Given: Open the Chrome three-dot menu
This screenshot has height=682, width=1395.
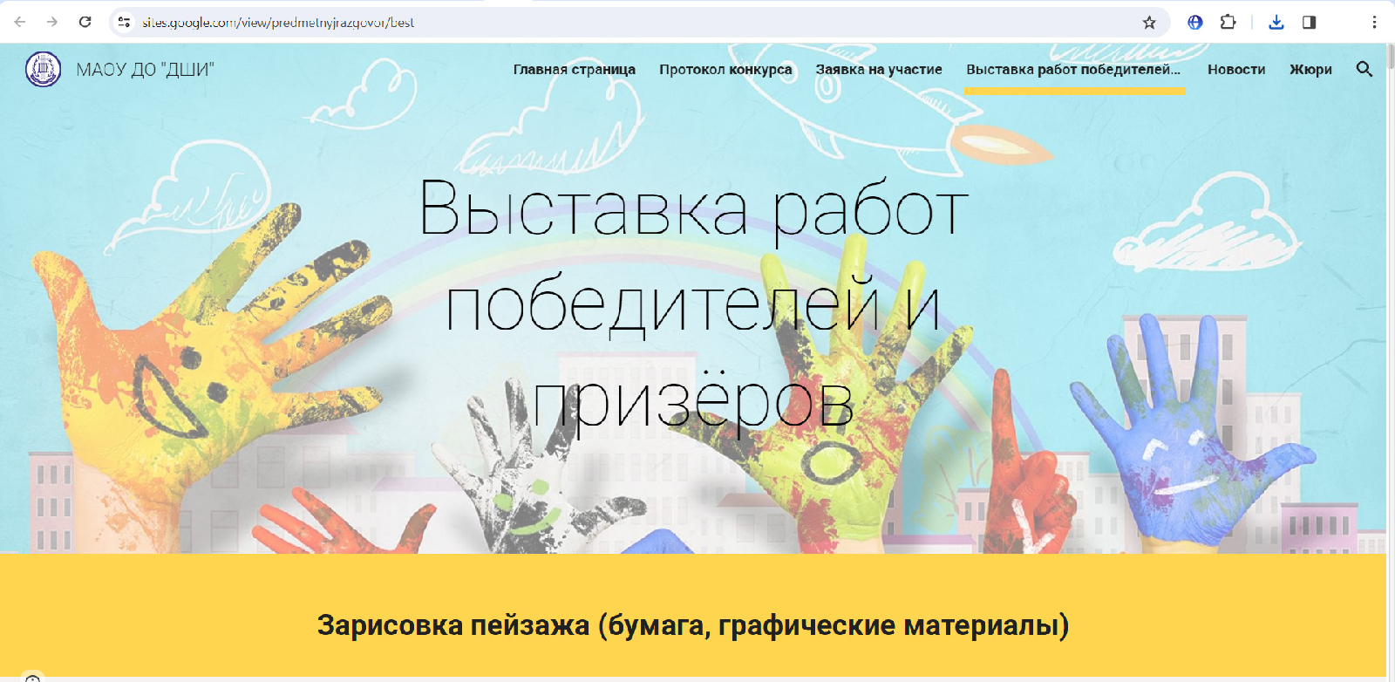Looking at the screenshot, I should (x=1374, y=23).
